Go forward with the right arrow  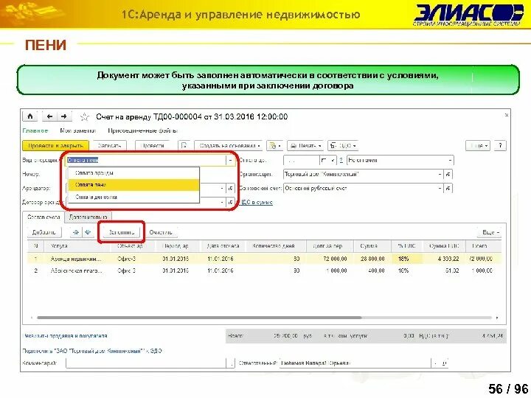[63, 116]
